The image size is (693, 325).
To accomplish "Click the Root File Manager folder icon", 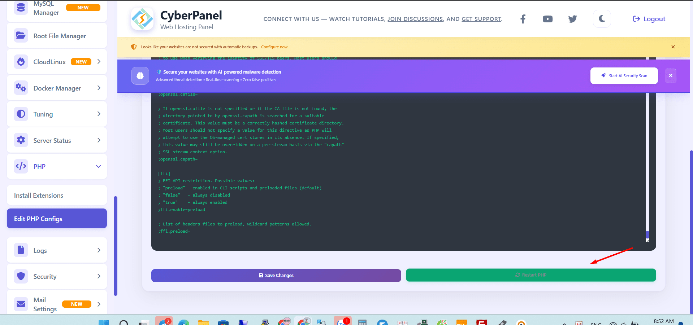I will (21, 36).
